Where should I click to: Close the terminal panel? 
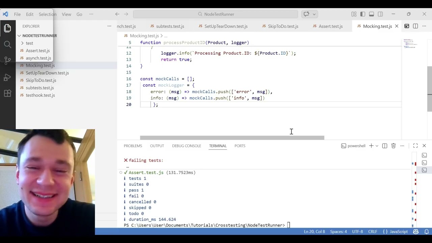424,146
